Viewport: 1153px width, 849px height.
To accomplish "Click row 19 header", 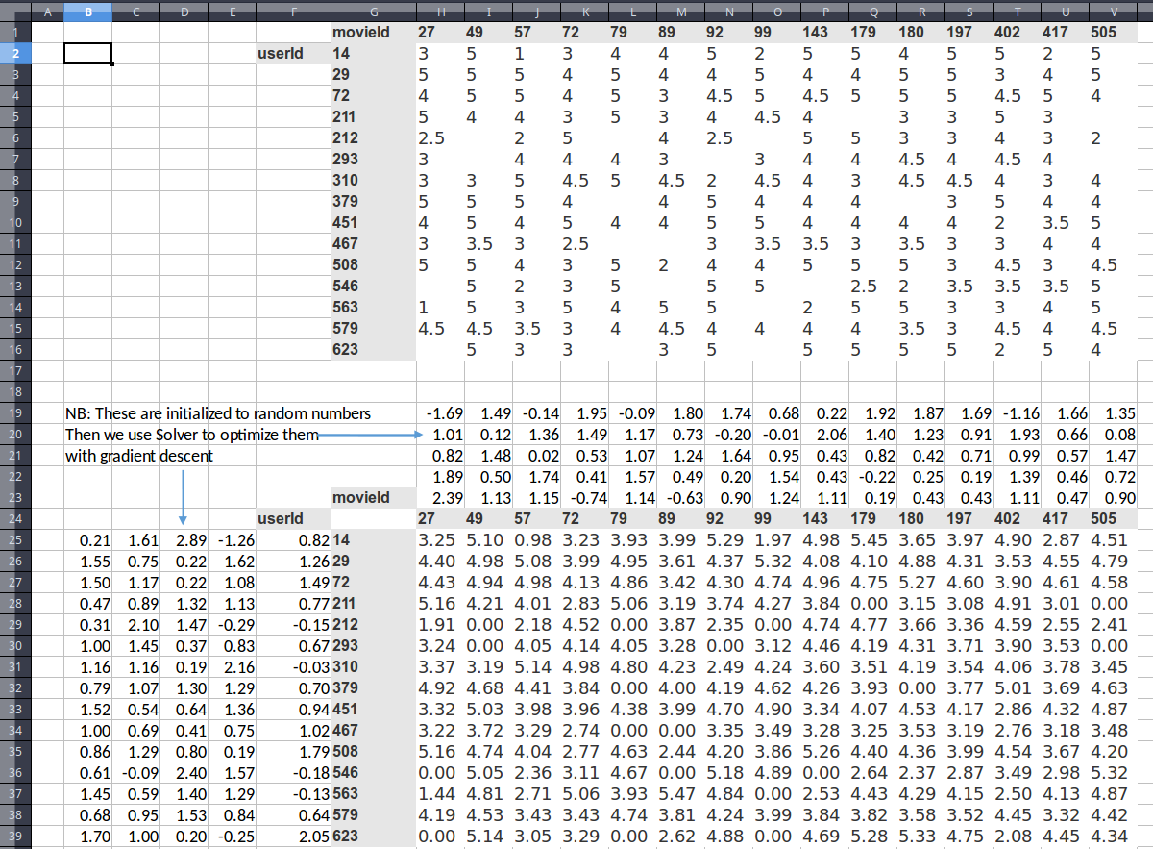I will coord(15,413).
